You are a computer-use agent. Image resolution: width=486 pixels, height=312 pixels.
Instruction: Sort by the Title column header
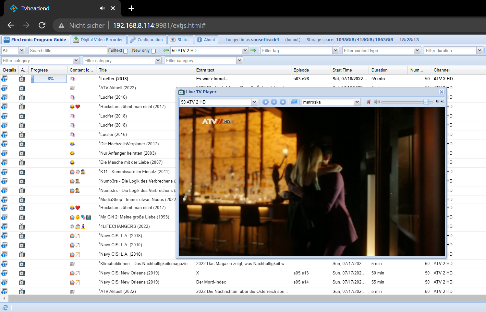click(145, 70)
